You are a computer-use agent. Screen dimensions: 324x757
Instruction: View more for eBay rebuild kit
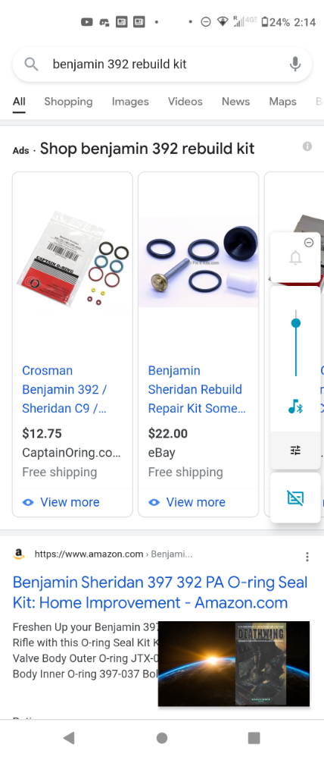click(x=186, y=502)
